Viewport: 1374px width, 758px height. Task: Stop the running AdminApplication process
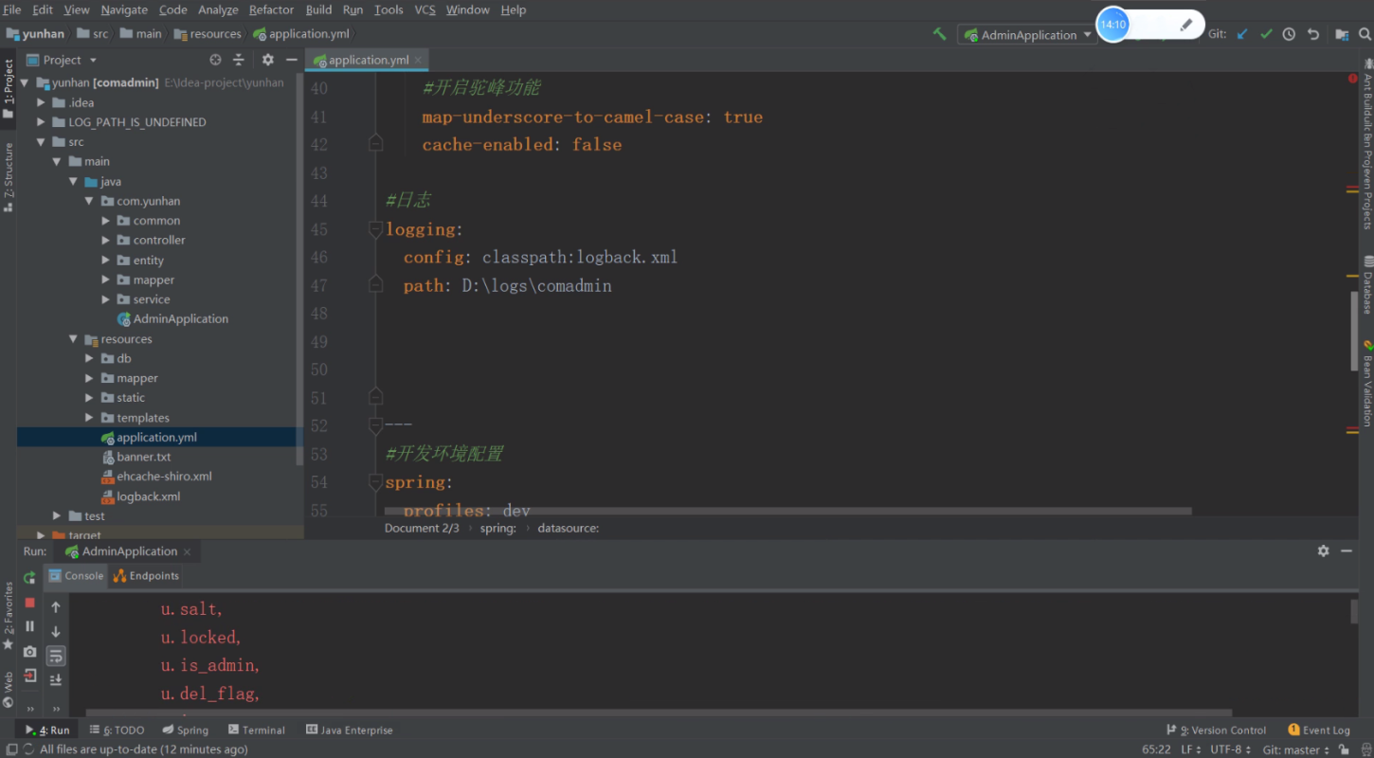coord(29,603)
